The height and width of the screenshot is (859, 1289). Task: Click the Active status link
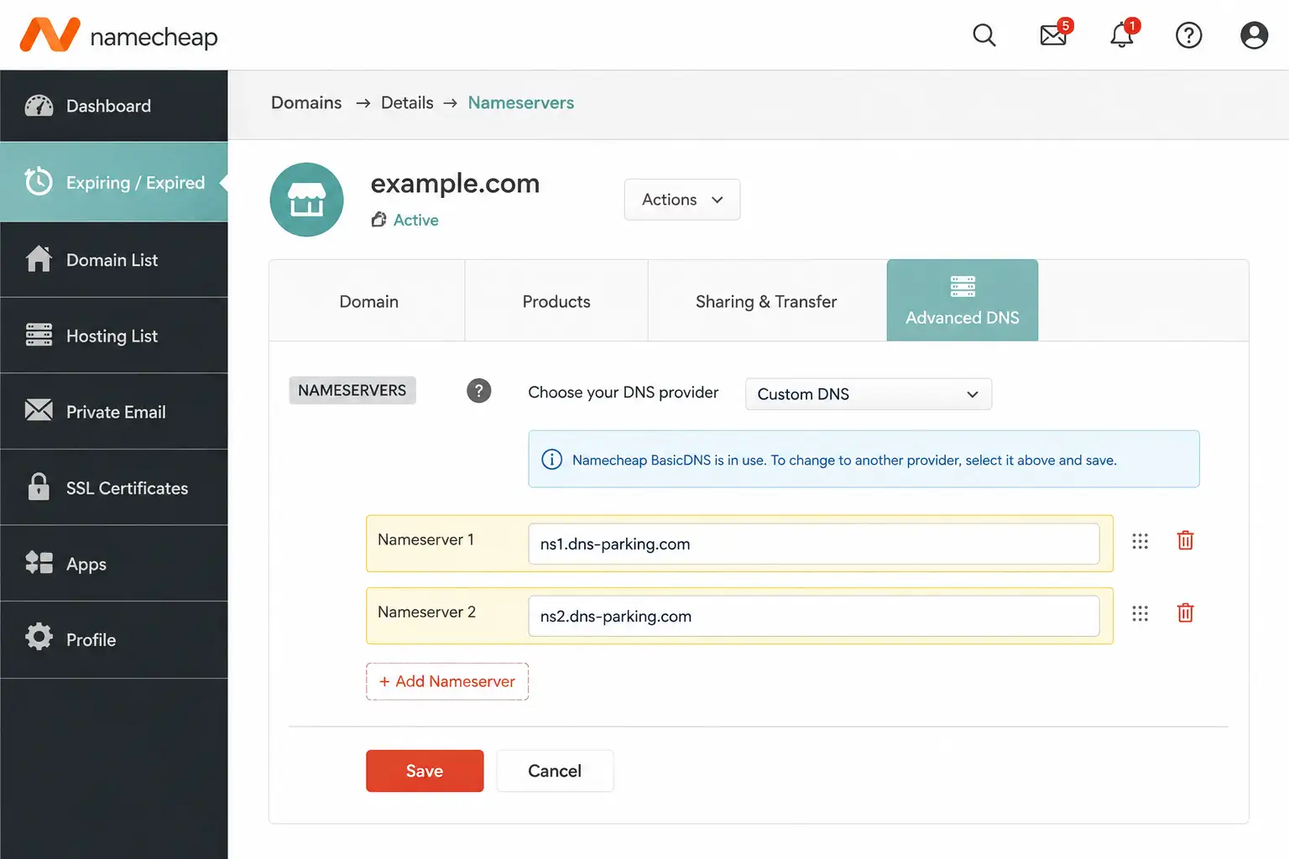[416, 220]
